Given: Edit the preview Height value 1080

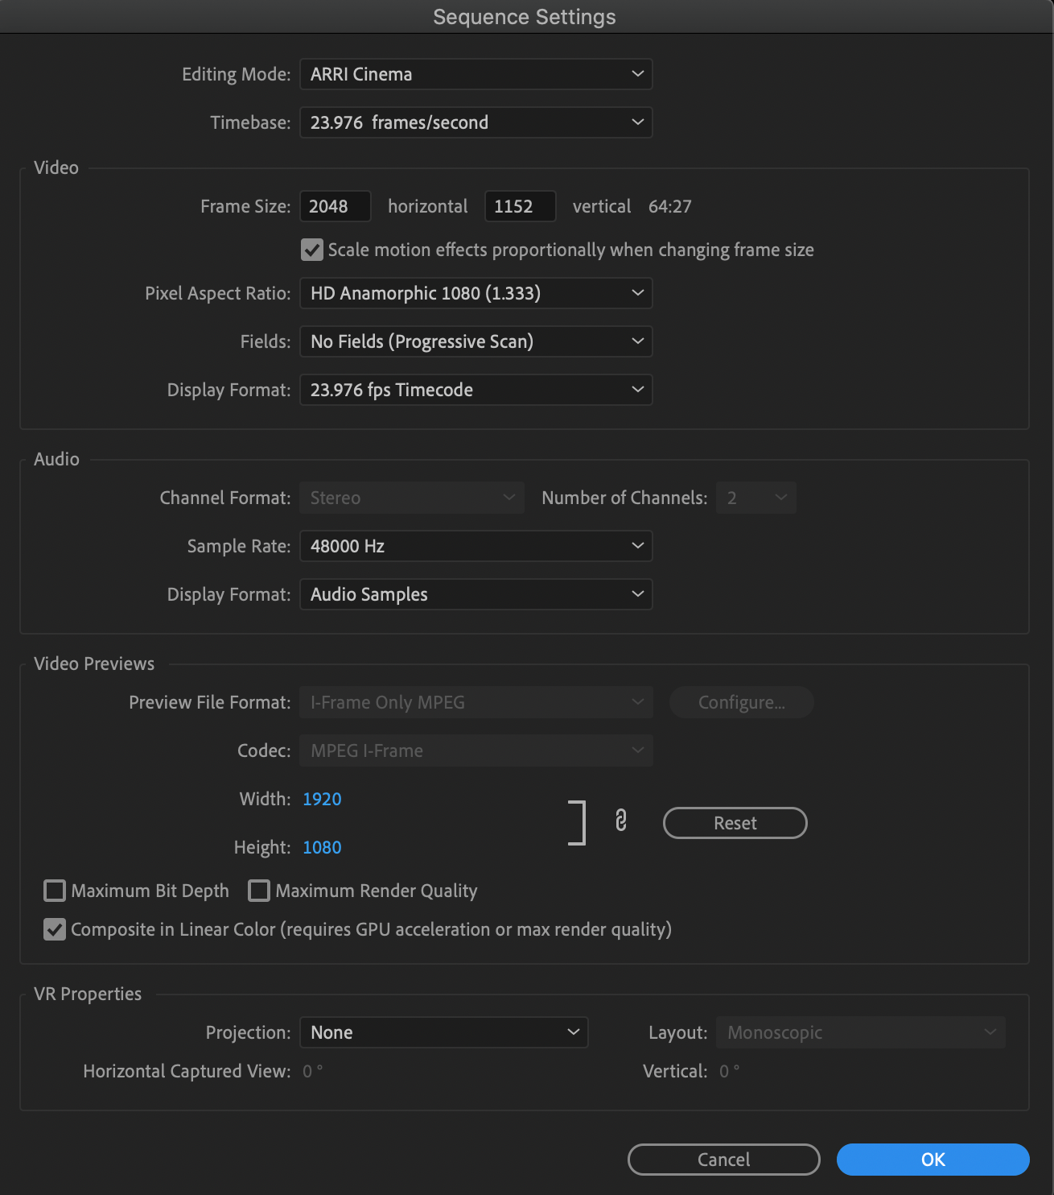Looking at the screenshot, I should 322,847.
